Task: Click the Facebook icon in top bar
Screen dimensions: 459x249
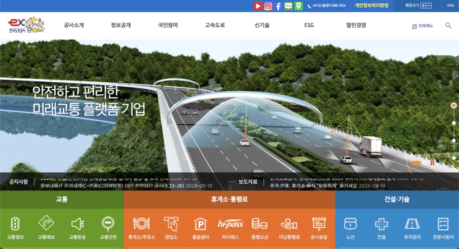Action: point(278,6)
